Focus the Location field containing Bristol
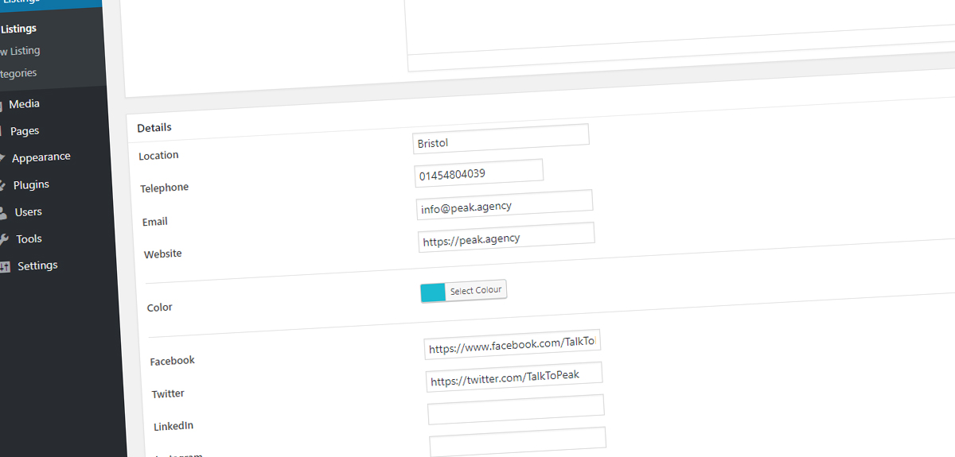The image size is (955, 457). click(x=501, y=139)
